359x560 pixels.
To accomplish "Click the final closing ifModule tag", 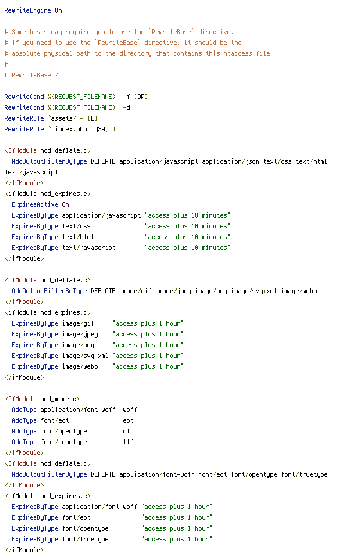I will click(x=25, y=550).
